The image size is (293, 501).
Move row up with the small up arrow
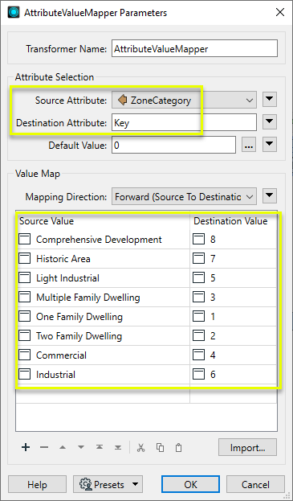click(63, 447)
